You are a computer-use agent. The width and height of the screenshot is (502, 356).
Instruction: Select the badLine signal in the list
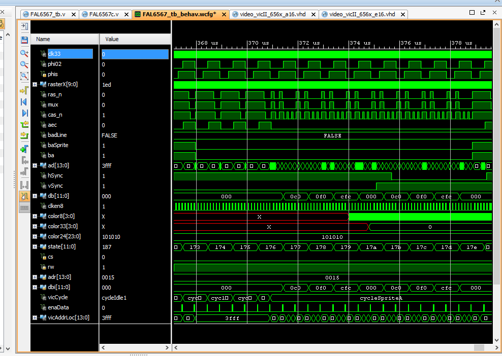(57, 135)
